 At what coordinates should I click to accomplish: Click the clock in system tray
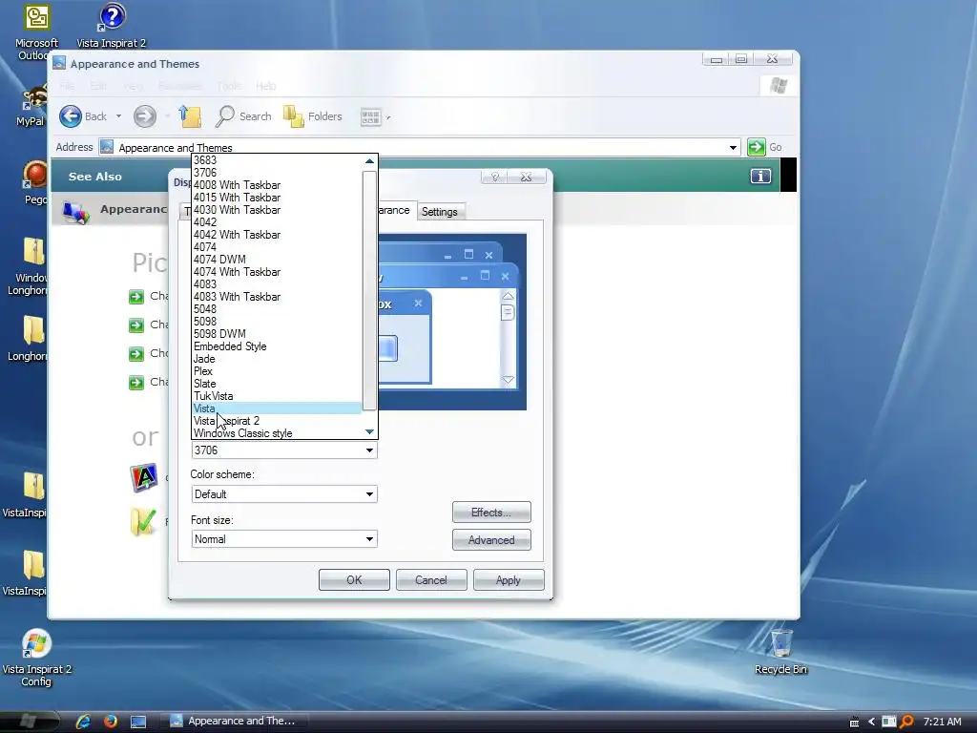(942, 722)
